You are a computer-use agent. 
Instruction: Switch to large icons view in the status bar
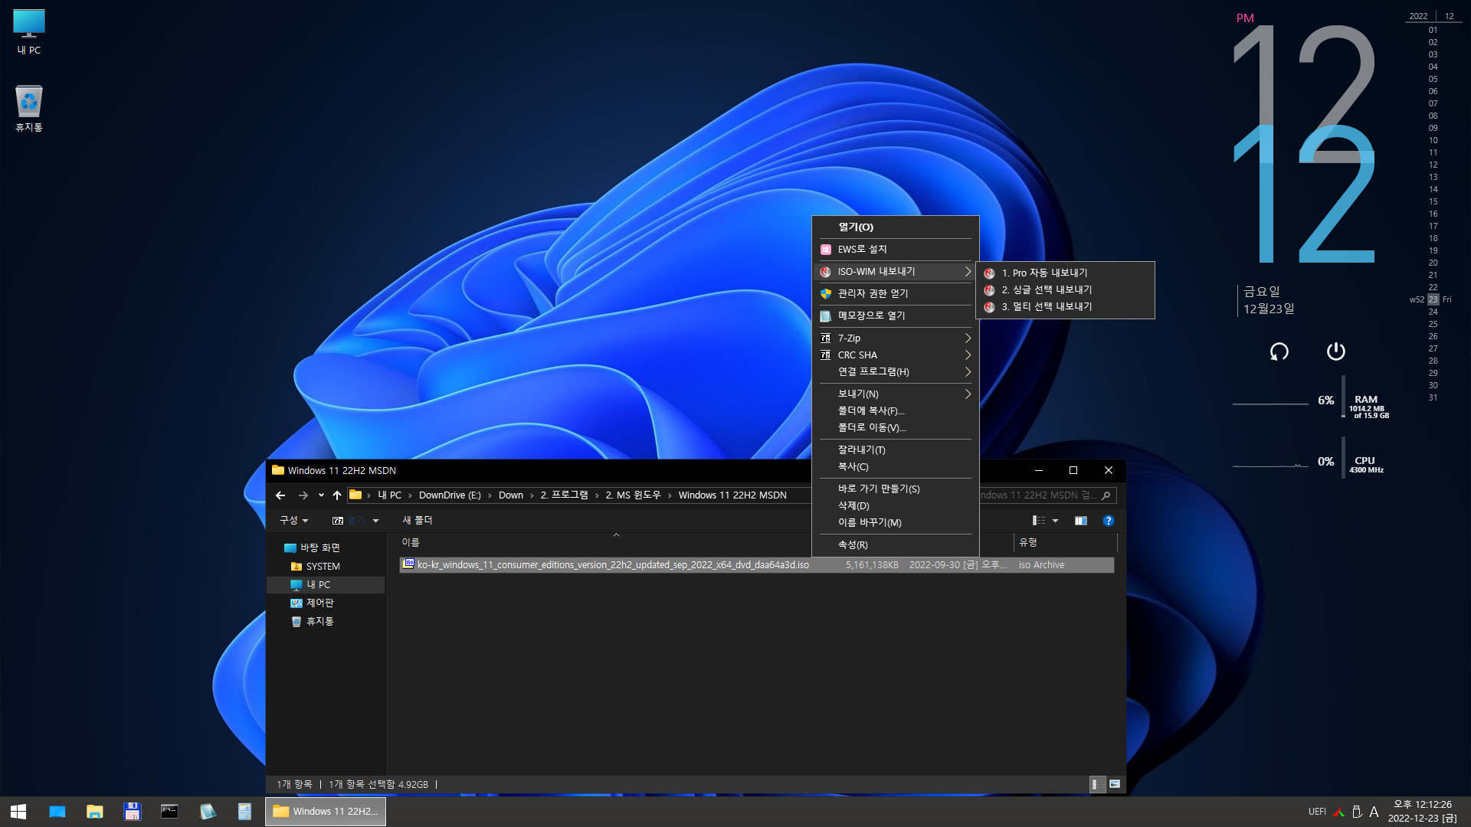click(x=1115, y=784)
